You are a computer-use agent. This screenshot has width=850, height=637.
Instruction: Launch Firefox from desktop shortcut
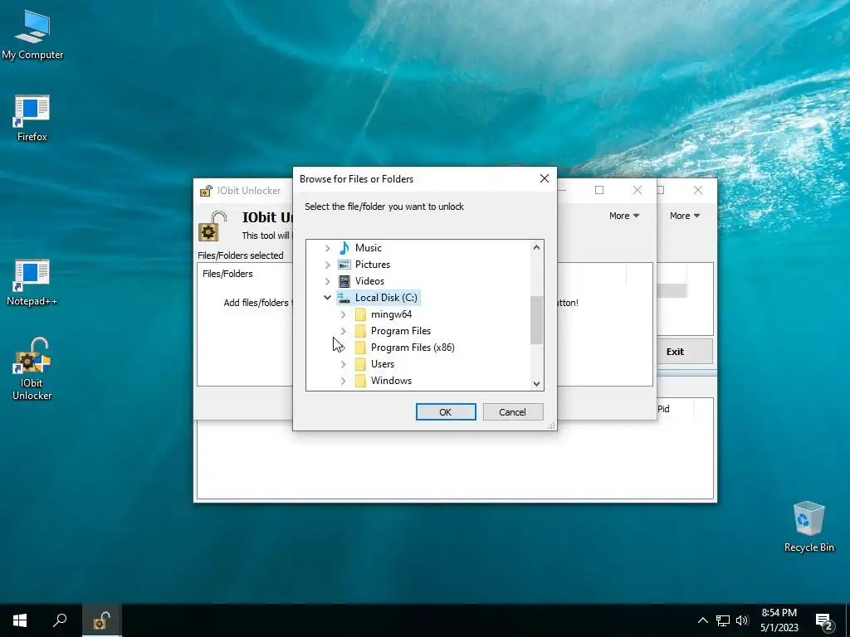32,118
